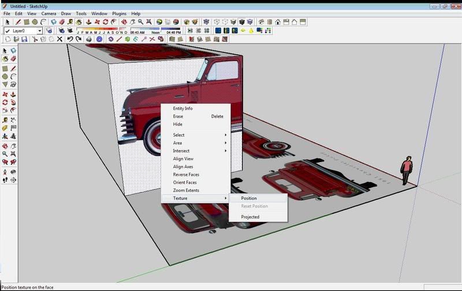Click Position in Texture submenu
This screenshot has width=462, height=291.
coord(249,198)
